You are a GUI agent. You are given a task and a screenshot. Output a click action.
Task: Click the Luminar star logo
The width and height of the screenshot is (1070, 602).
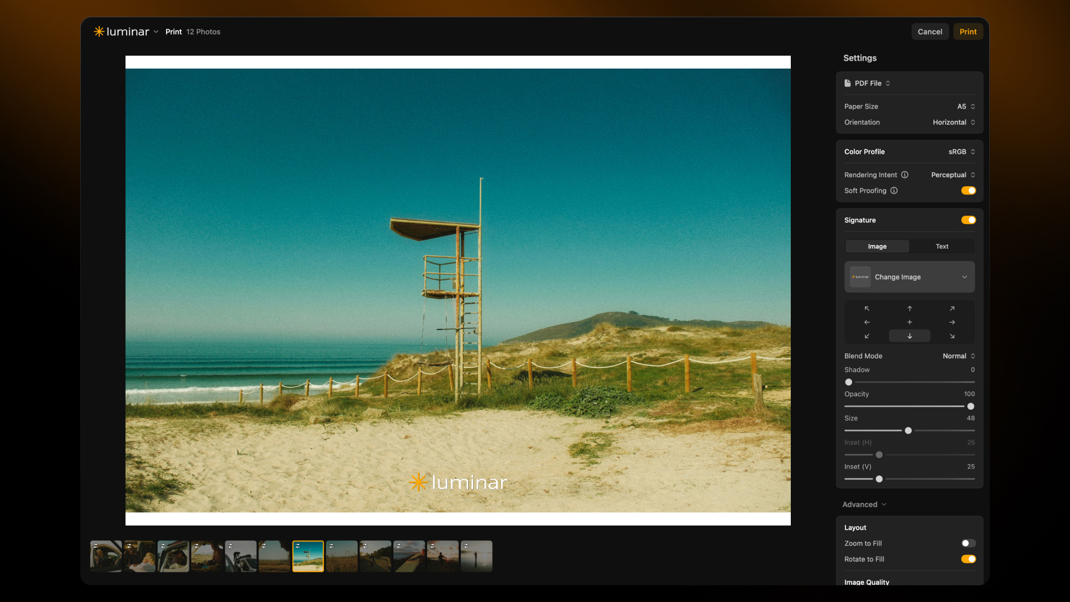coord(99,32)
